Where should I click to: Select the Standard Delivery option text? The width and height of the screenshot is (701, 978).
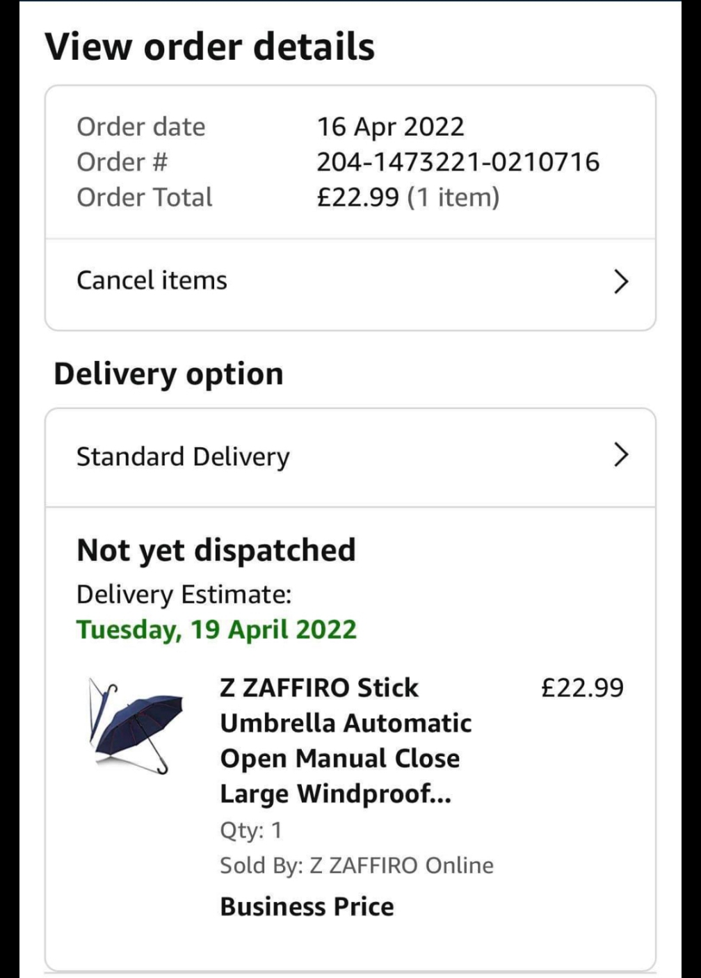coord(183,456)
